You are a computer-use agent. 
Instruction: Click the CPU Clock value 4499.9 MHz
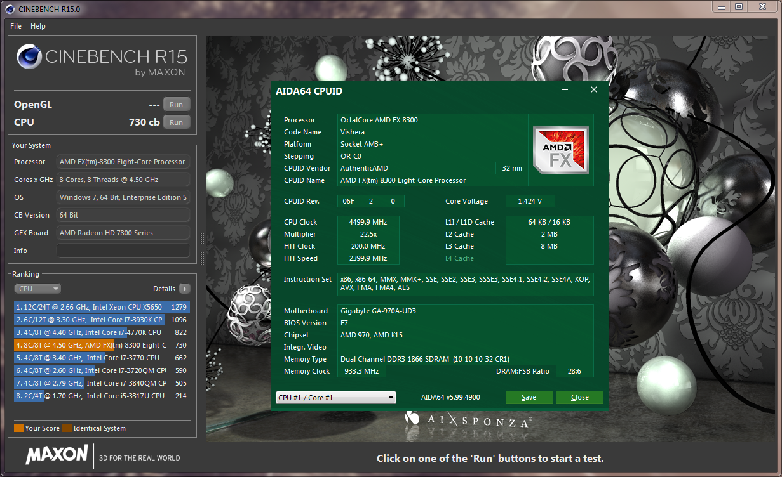(x=368, y=222)
